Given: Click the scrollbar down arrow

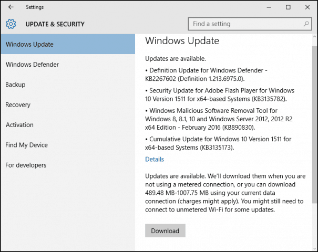Looking at the screenshot, I should [314, 248].
